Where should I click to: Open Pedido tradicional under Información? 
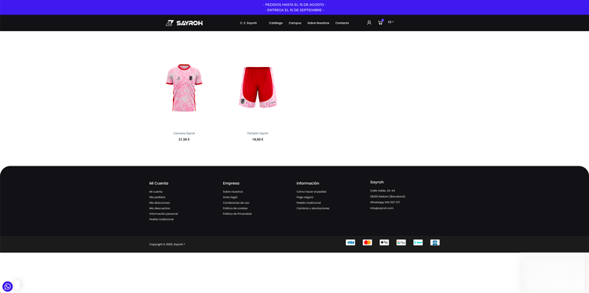(x=308, y=203)
